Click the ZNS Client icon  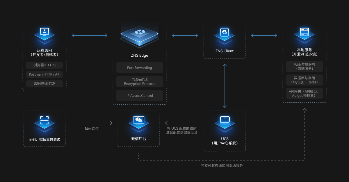224,35
